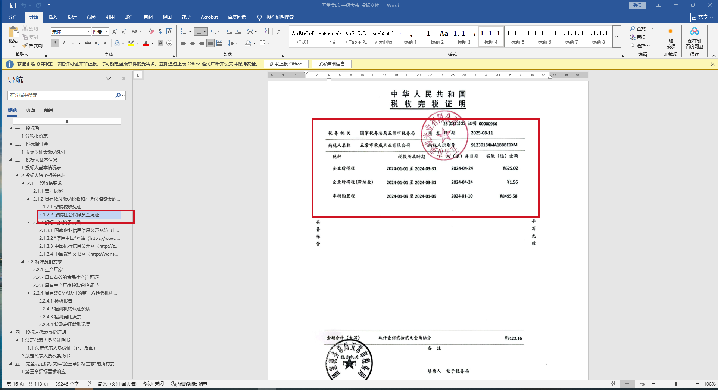Click the Superscript x² icon

[106, 43]
